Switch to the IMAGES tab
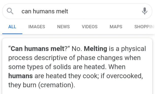The image size is (155, 94). (37, 27)
